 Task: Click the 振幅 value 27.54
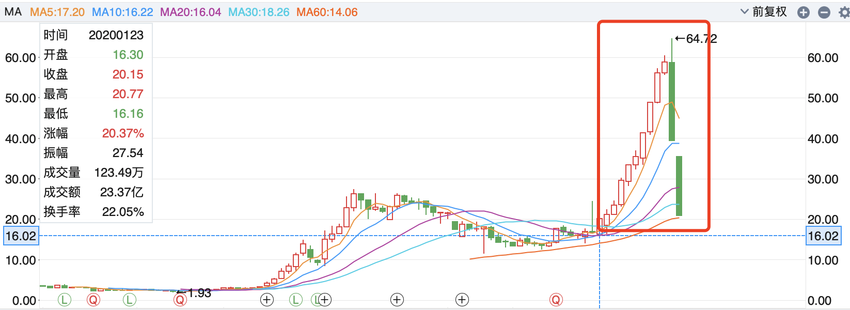click(x=128, y=153)
